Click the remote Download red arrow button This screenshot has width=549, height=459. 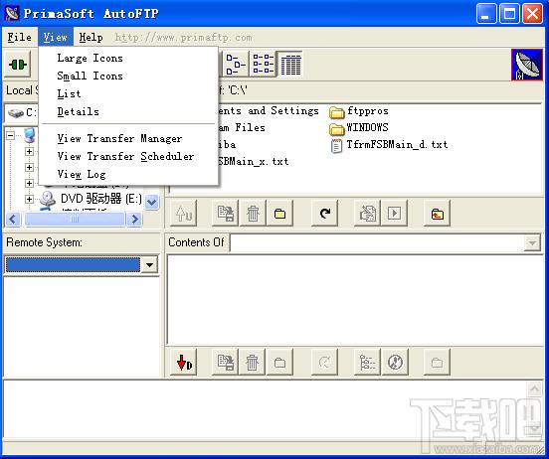coord(184,362)
